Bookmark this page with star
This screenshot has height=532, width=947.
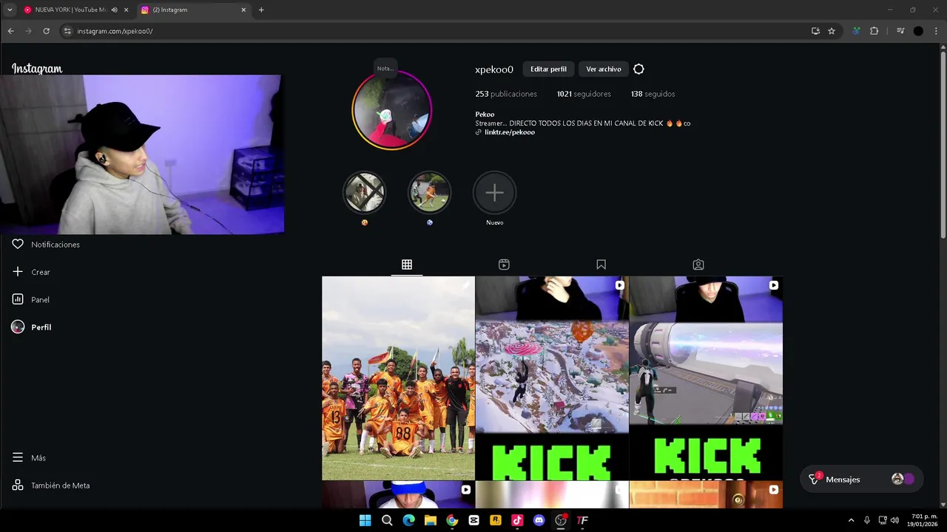point(832,31)
